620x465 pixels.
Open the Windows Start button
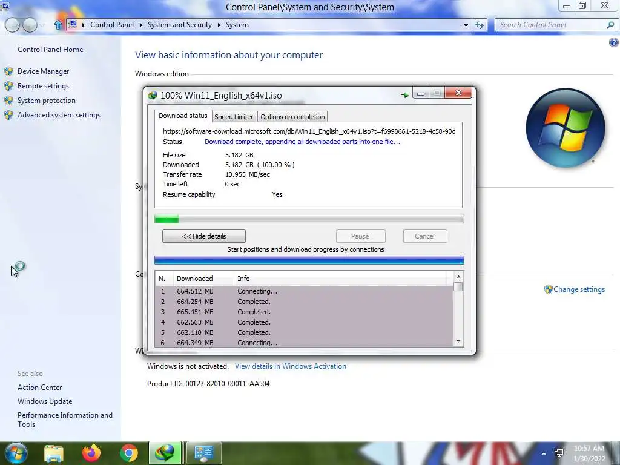pos(16,453)
